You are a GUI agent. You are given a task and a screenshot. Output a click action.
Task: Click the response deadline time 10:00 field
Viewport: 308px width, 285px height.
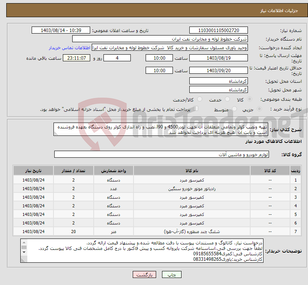pos(159,58)
